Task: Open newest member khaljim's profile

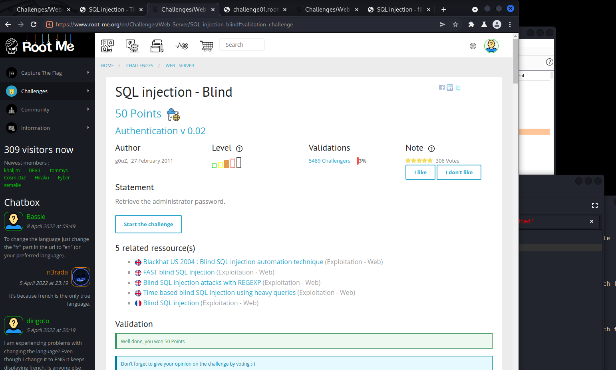Action: (x=12, y=170)
